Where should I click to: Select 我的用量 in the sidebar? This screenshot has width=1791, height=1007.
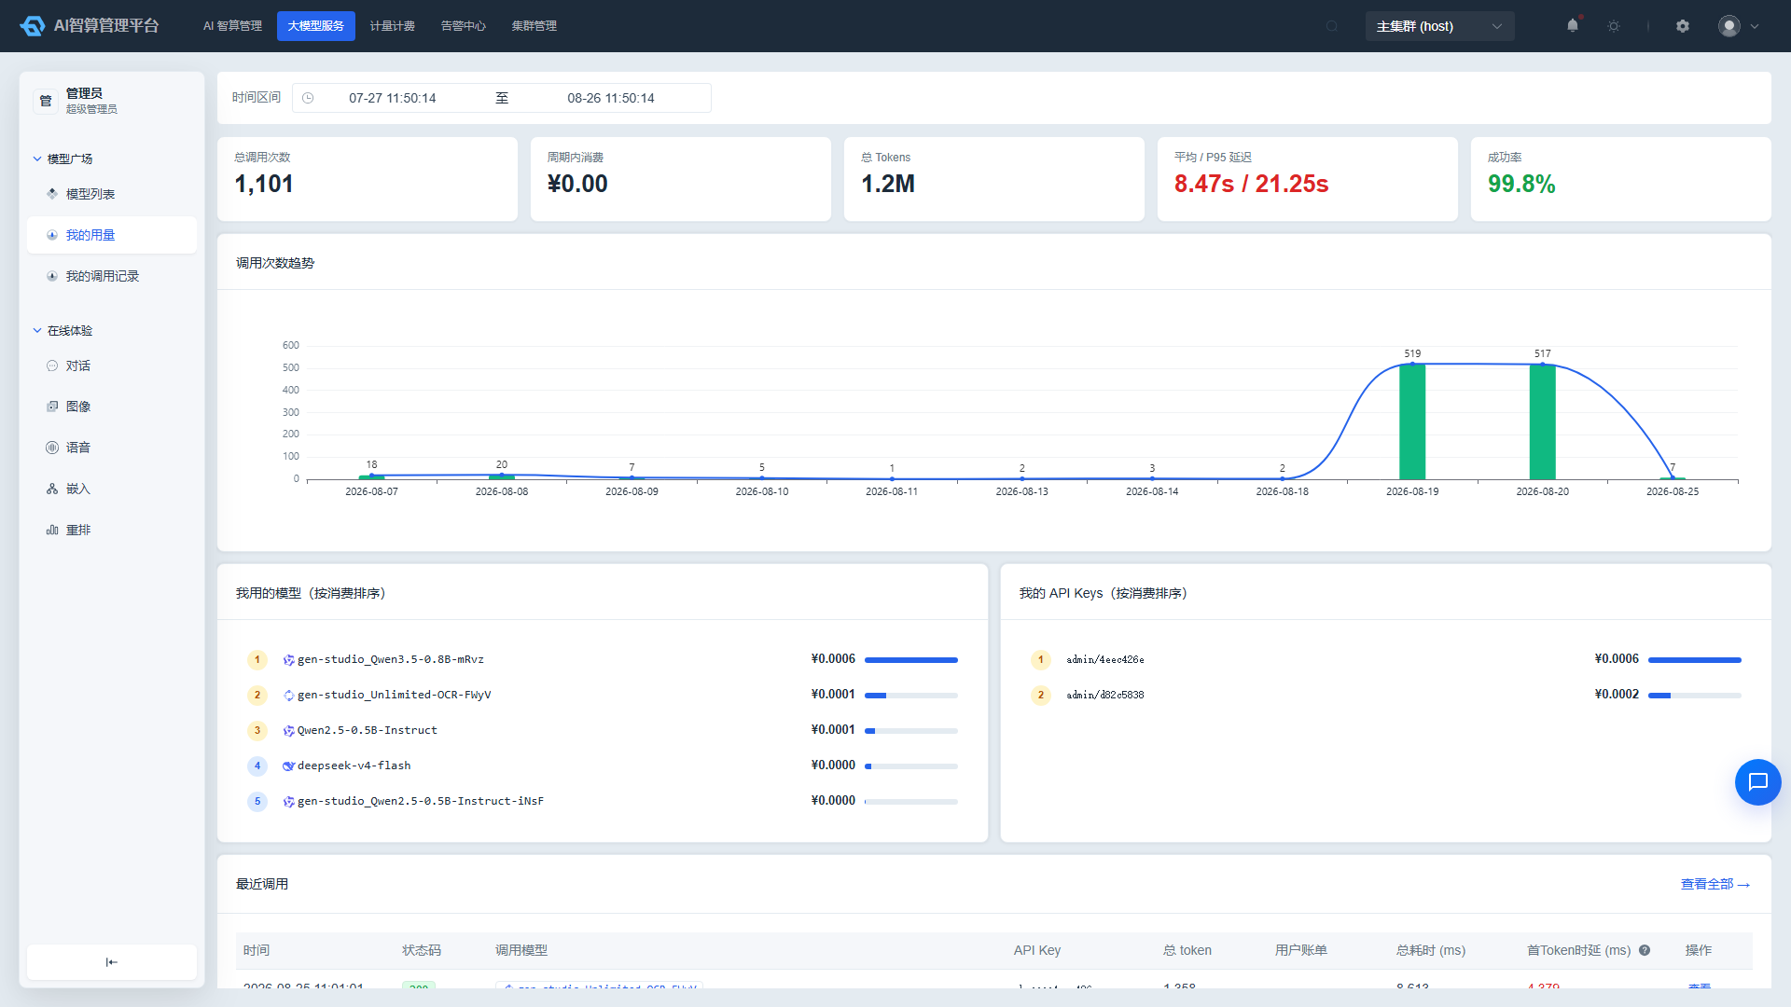click(112, 235)
